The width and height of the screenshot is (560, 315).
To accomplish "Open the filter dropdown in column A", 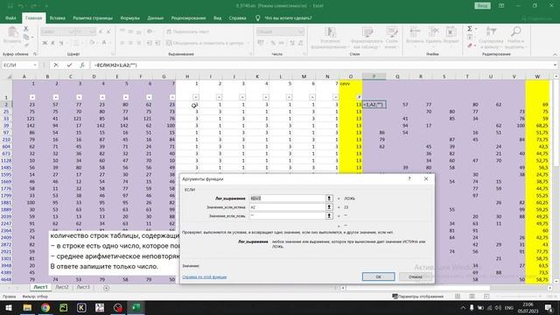I will pyautogui.click(x=32, y=97).
